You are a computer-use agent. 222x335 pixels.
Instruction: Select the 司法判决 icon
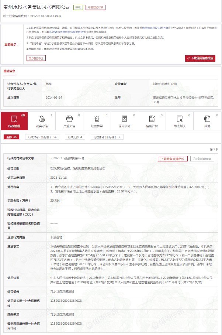180,119
